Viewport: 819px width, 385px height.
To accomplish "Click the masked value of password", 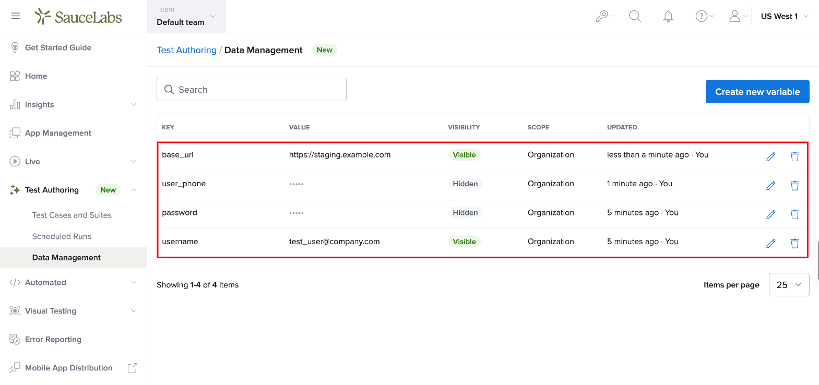I will (x=296, y=213).
